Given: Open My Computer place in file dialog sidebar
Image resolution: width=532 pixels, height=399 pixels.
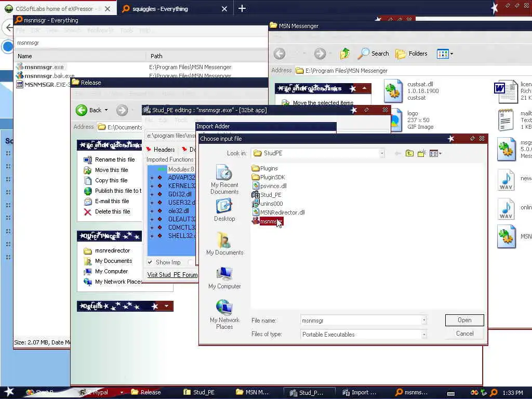Looking at the screenshot, I should click(224, 278).
